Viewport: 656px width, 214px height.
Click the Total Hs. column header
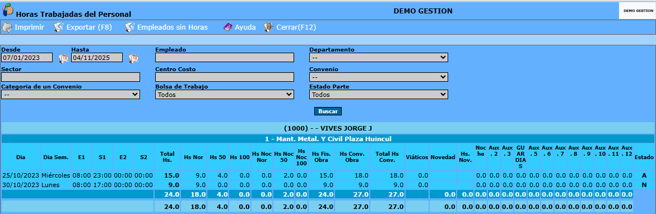click(168, 157)
